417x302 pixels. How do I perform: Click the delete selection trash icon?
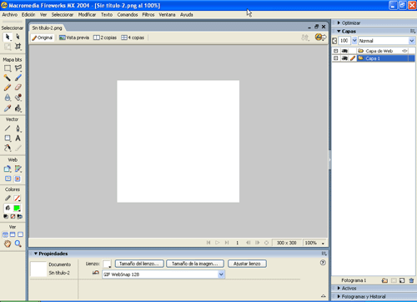411,280
